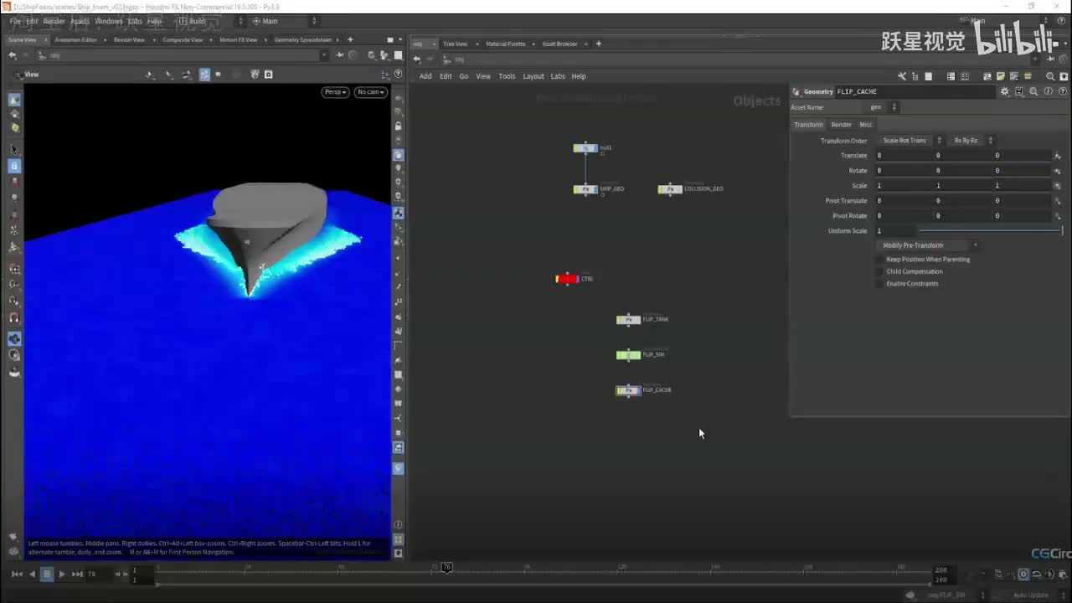Click the stop playback button
The width and height of the screenshot is (1072, 603).
click(47, 575)
